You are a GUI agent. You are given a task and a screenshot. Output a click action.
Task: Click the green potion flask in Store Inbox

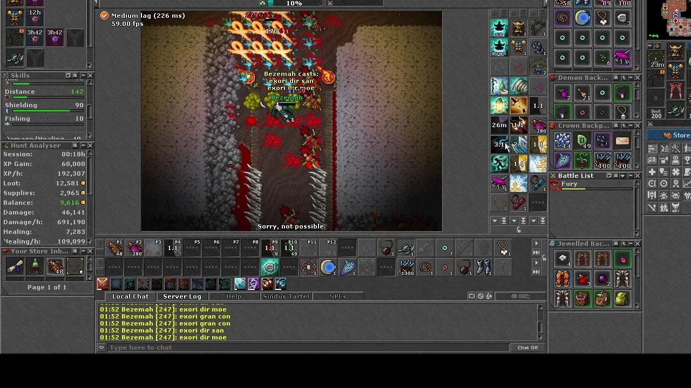tap(35, 266)
